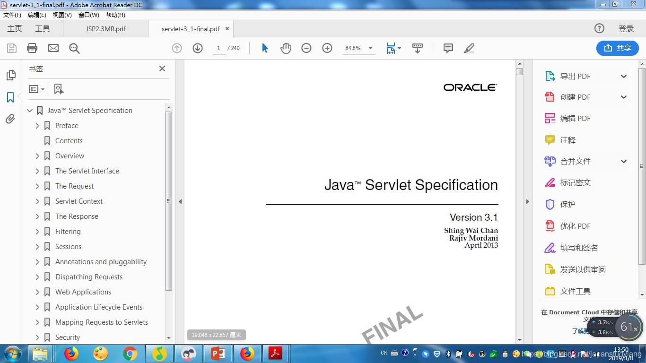Screen dimensions: 646x363
Task: Open the Attachments panel
Action: pos(10,119)
